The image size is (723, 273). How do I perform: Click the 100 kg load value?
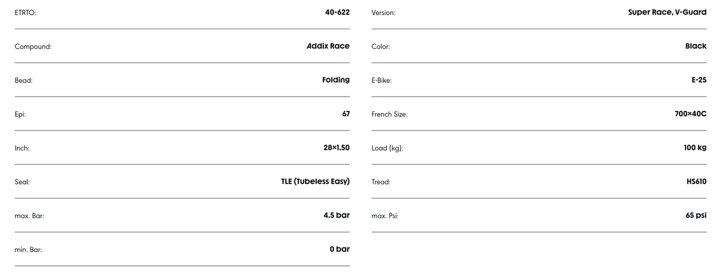[695, 148]
